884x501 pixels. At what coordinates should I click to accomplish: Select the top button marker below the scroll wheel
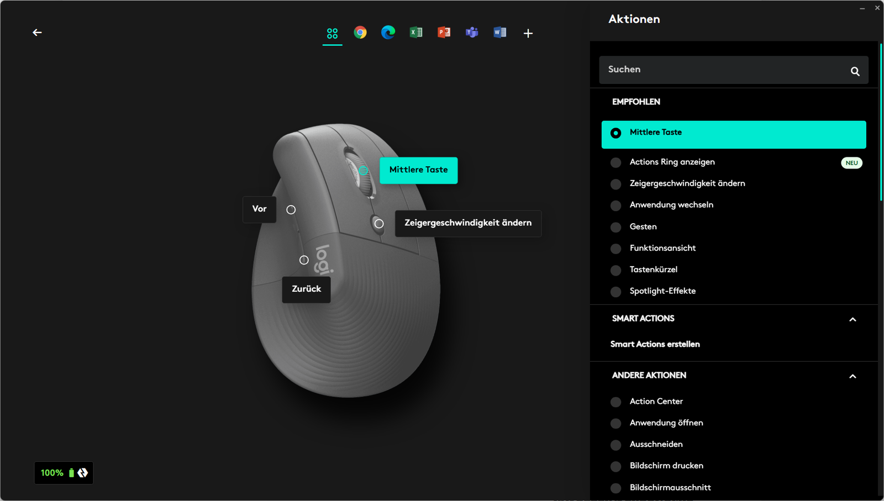[x=379, y=224]
